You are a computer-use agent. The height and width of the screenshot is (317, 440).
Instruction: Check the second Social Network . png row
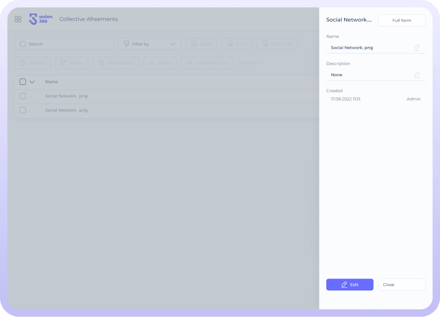pyautogui.click(x=23, y=110)
